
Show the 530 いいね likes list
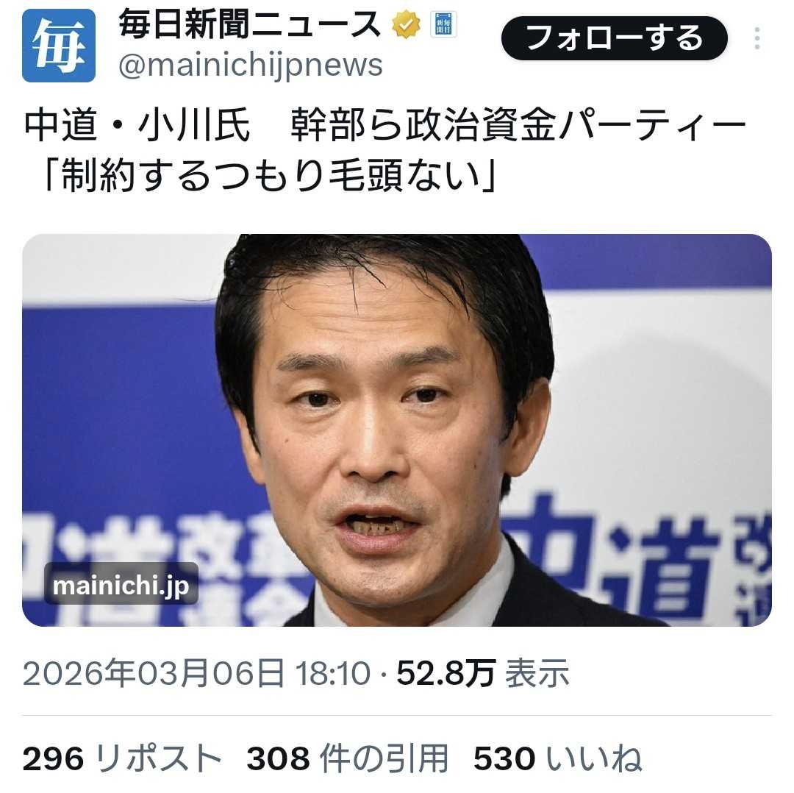[557, 758]
